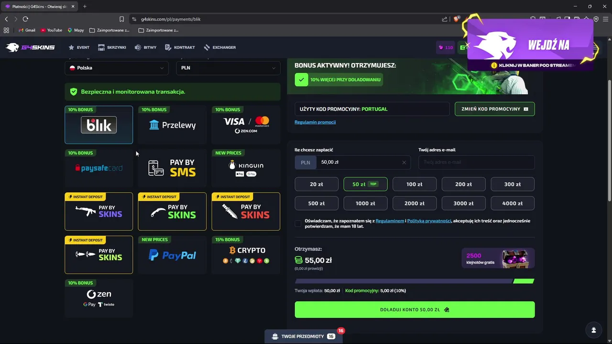Select the 50 zł TOP amount
The width and height of the screenshot is (612, 344).
tap(365, 184)
